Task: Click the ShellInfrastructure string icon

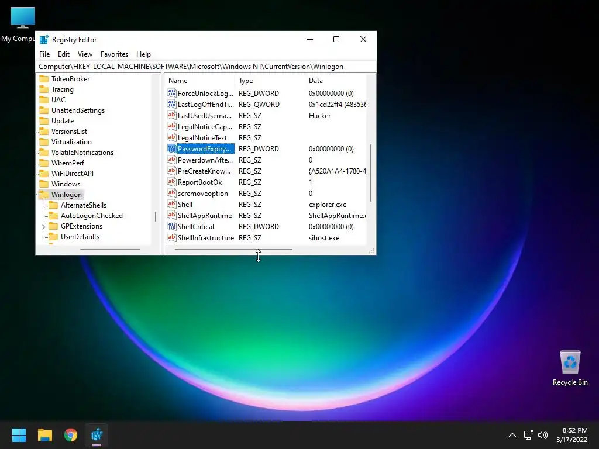Action: click(172, 237)
